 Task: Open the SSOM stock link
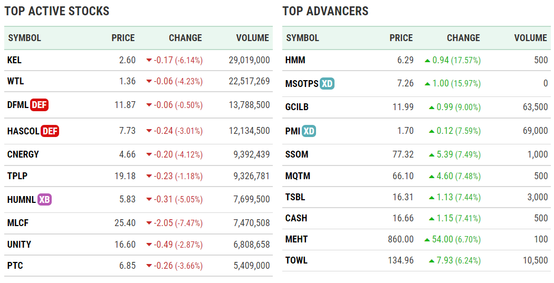click(297, 154)
